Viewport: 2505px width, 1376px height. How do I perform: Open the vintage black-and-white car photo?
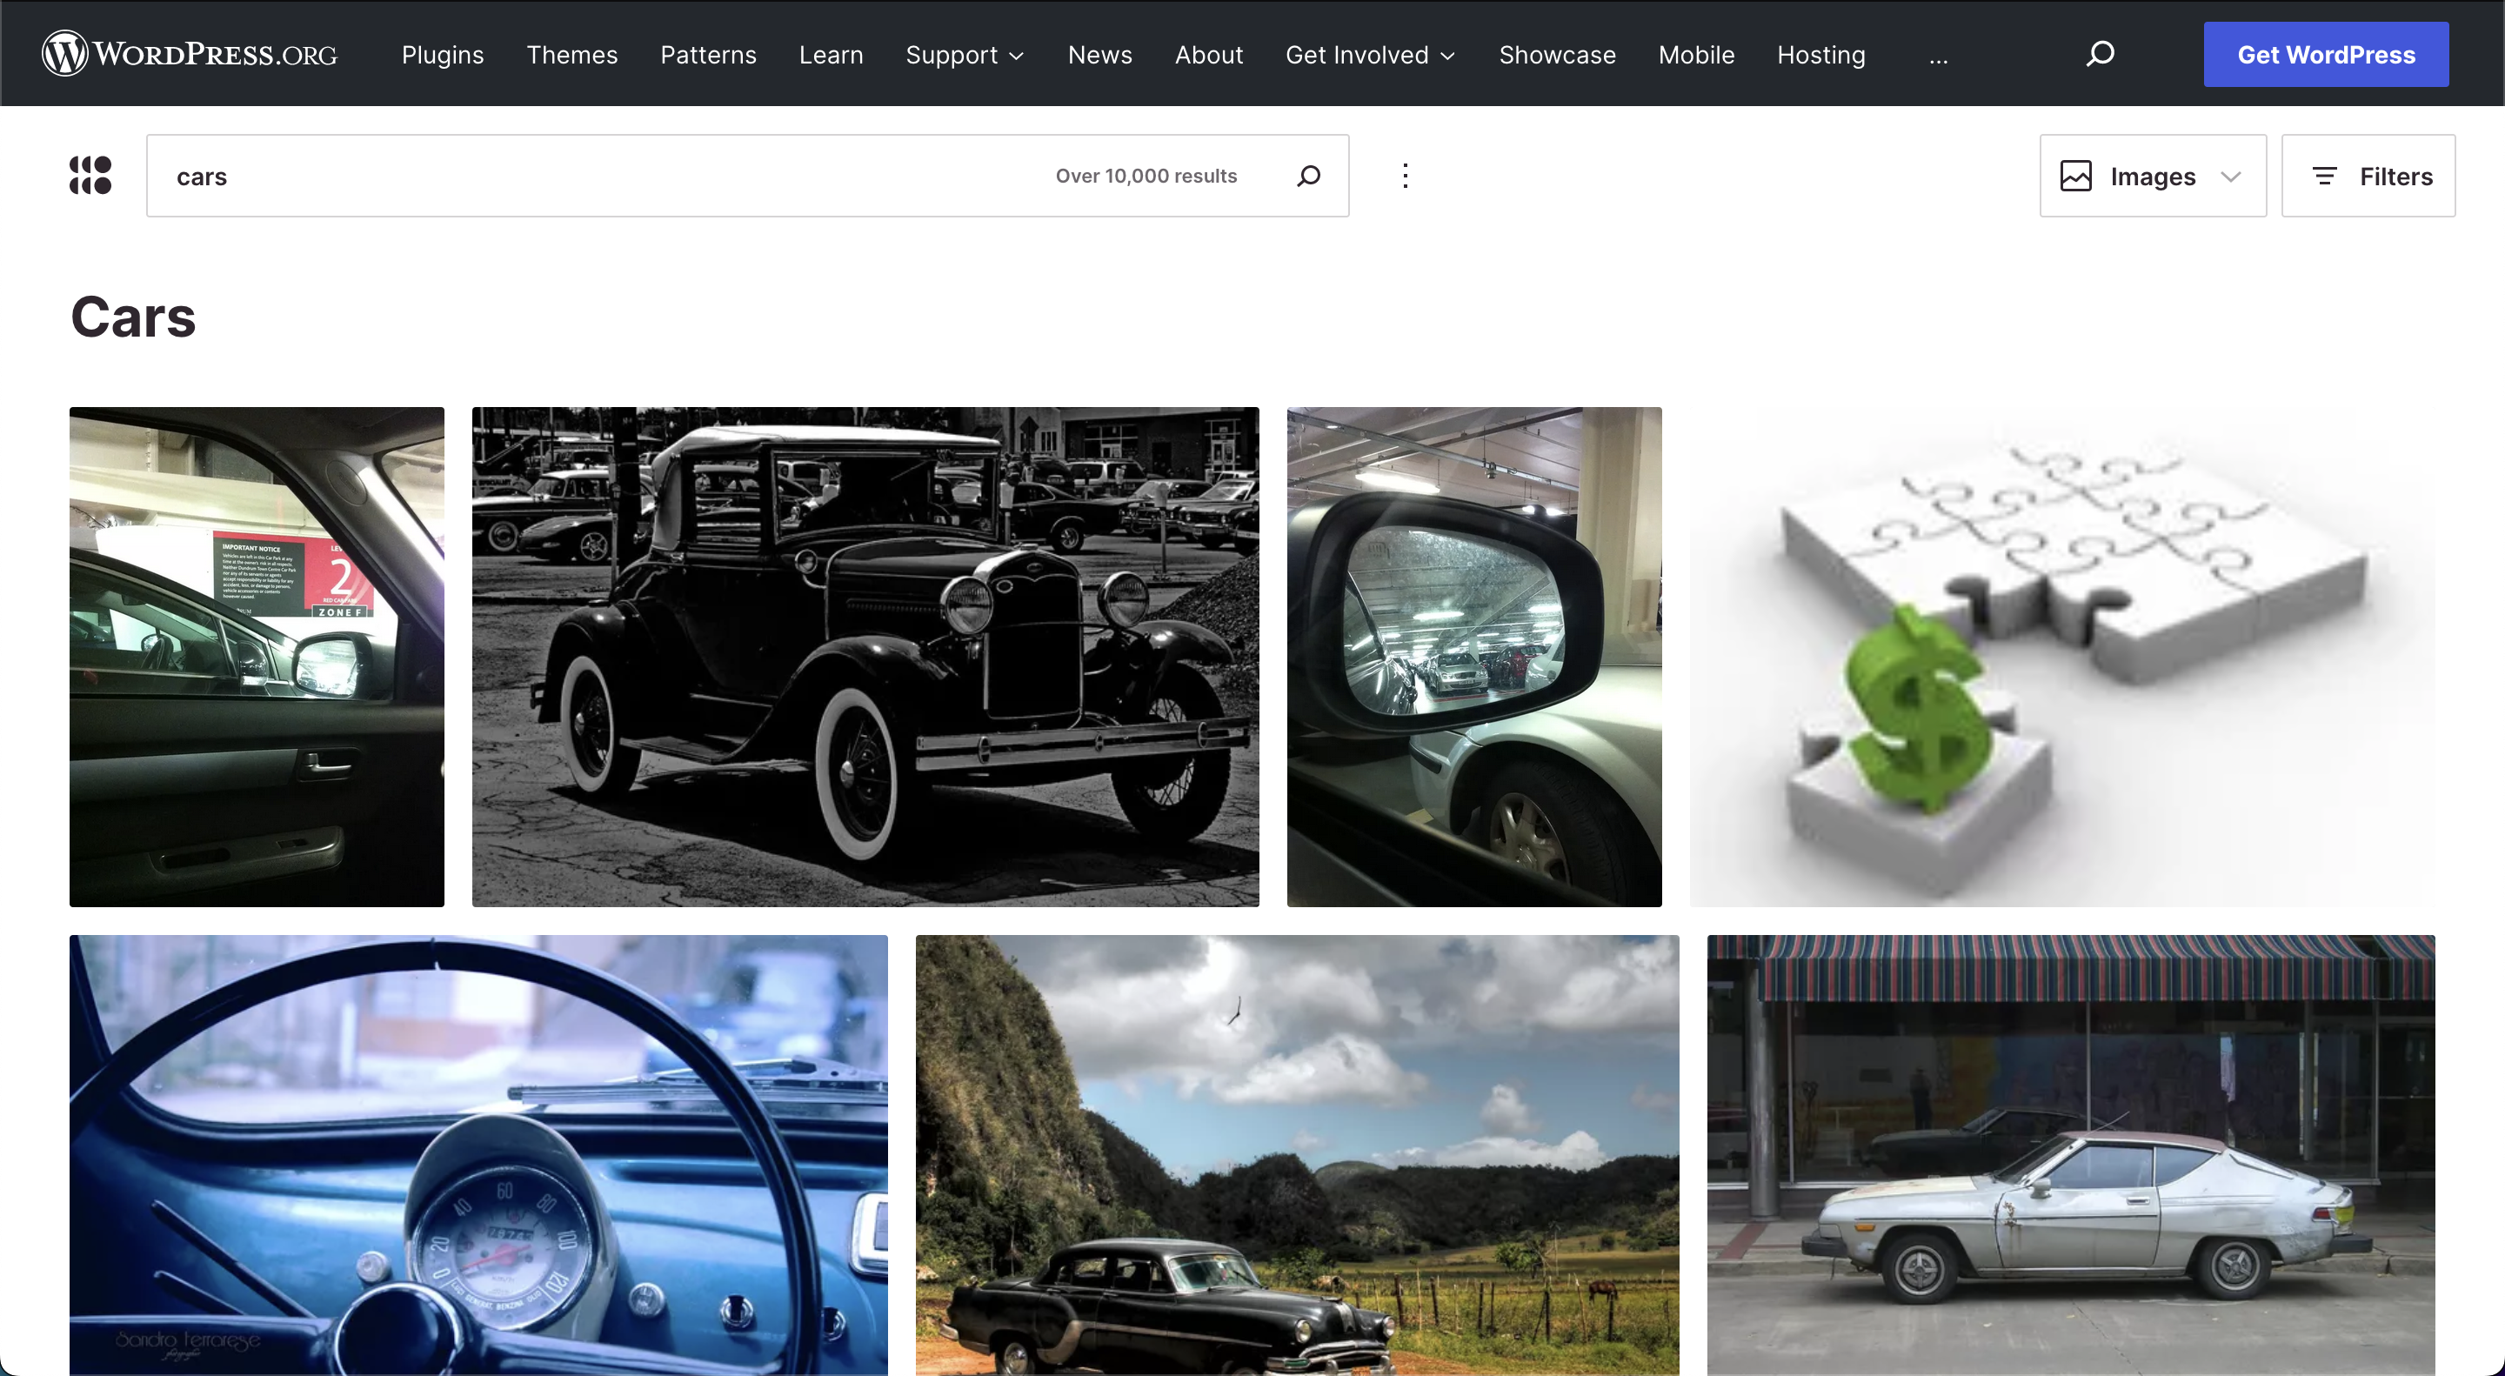pos(865,657)
